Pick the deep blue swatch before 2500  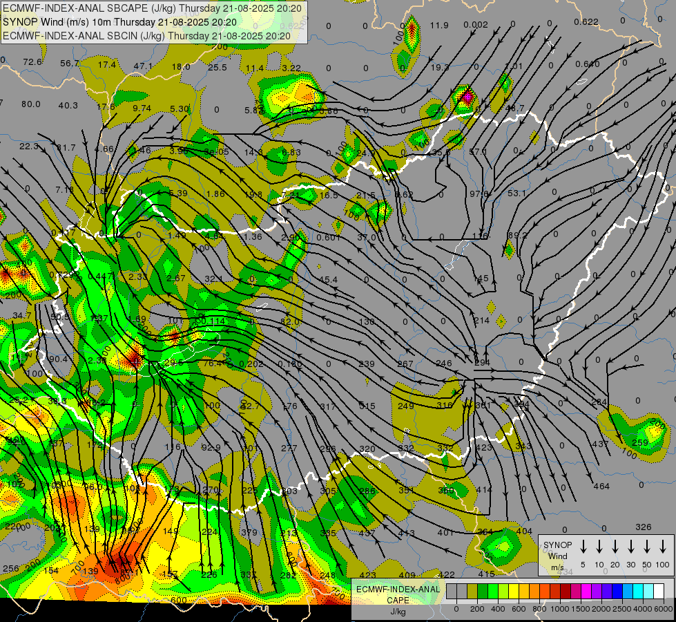(x=617, y=592)
